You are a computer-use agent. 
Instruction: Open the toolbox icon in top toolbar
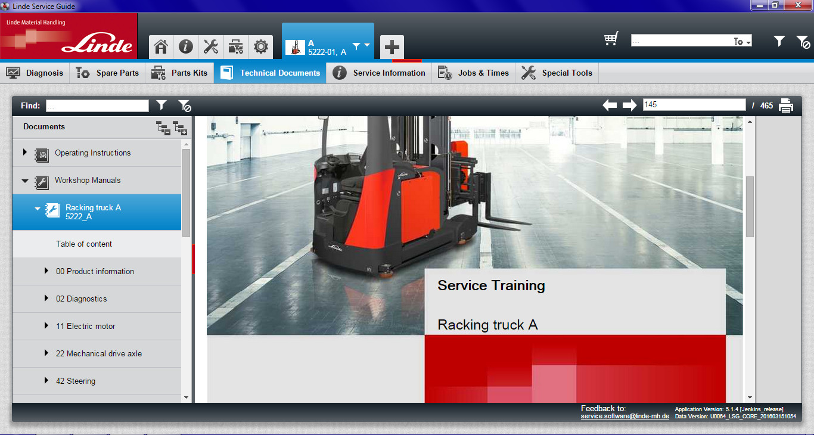236,46
